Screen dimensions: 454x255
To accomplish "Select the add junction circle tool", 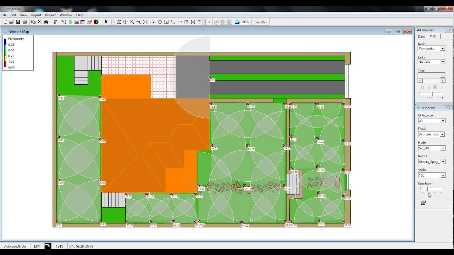I will [160, 22].
